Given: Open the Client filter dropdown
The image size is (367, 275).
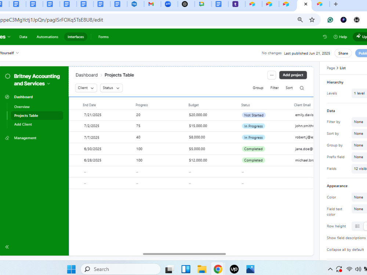Looking at the screenshot, I should [86, 88].
